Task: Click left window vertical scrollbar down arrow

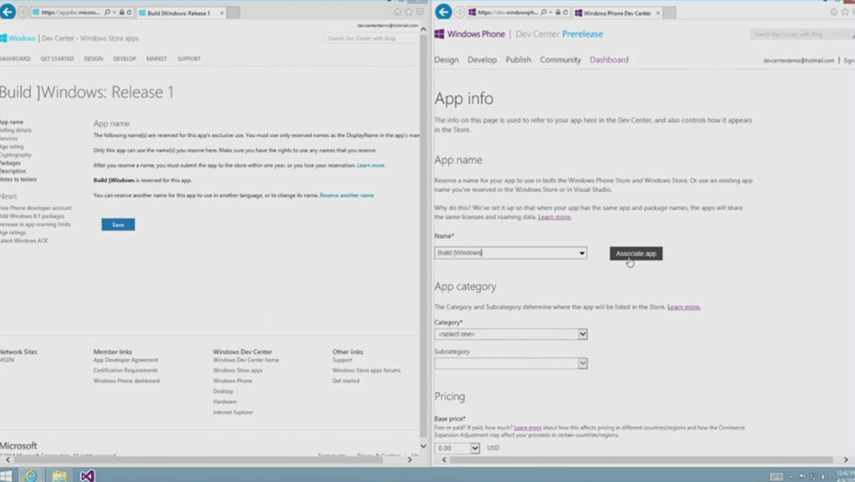Action: tap(423, 446)
